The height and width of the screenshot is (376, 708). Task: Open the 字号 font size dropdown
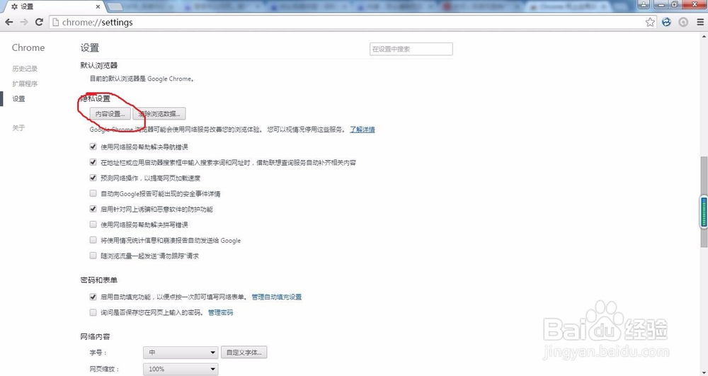pos(181,353)
